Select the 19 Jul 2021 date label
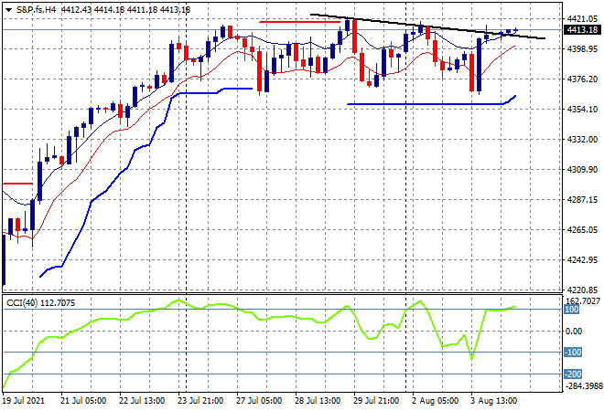The image size is (604, 411). 24,401
